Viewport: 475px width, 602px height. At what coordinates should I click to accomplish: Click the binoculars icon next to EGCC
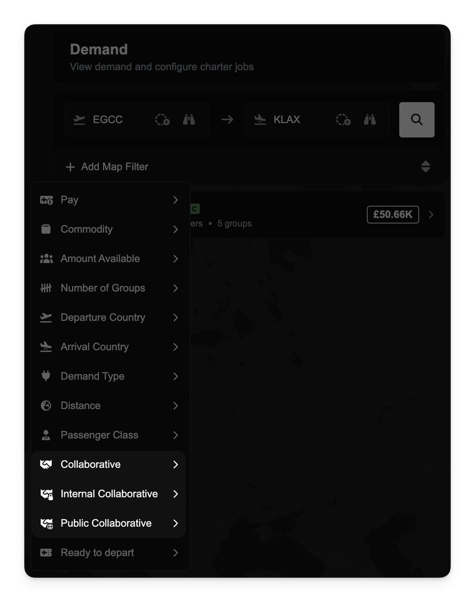[x=189, y=120]
